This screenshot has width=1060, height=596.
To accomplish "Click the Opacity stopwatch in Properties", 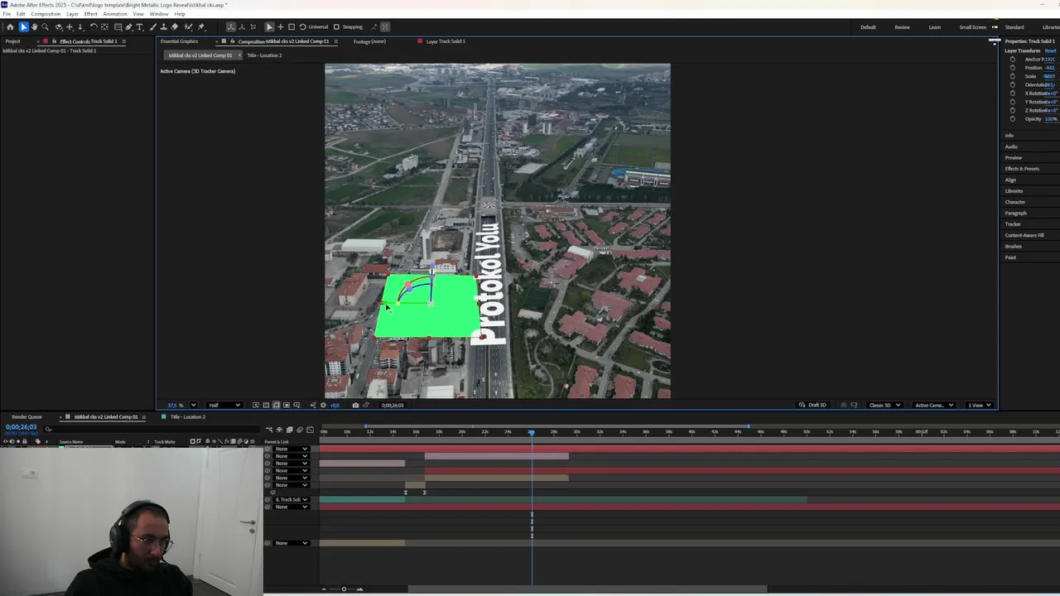I will [1012, 118].
